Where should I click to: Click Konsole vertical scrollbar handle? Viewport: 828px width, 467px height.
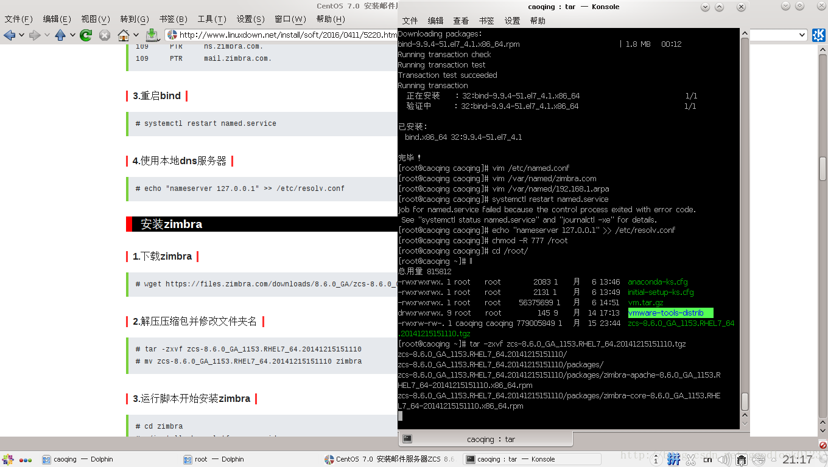(x=744, y=401)
